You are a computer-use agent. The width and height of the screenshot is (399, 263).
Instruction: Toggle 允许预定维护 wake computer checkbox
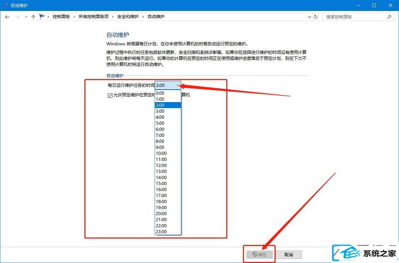110,95
